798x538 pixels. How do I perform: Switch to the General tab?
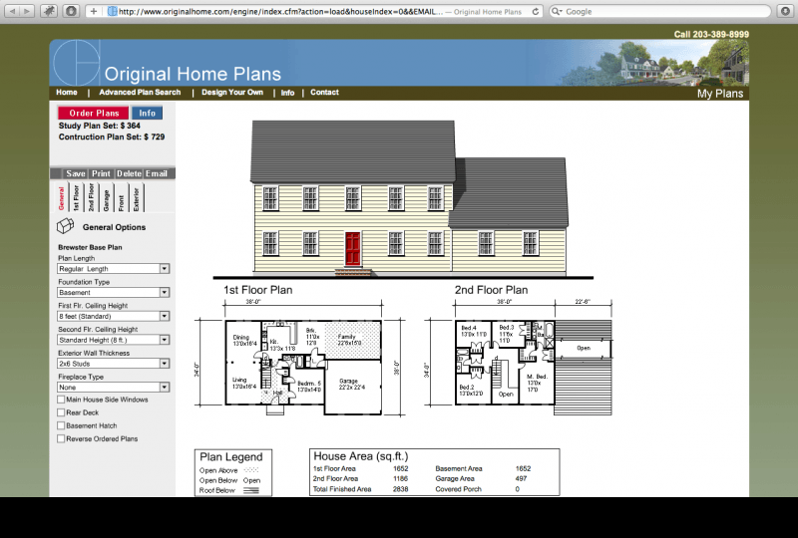[61, 198]
